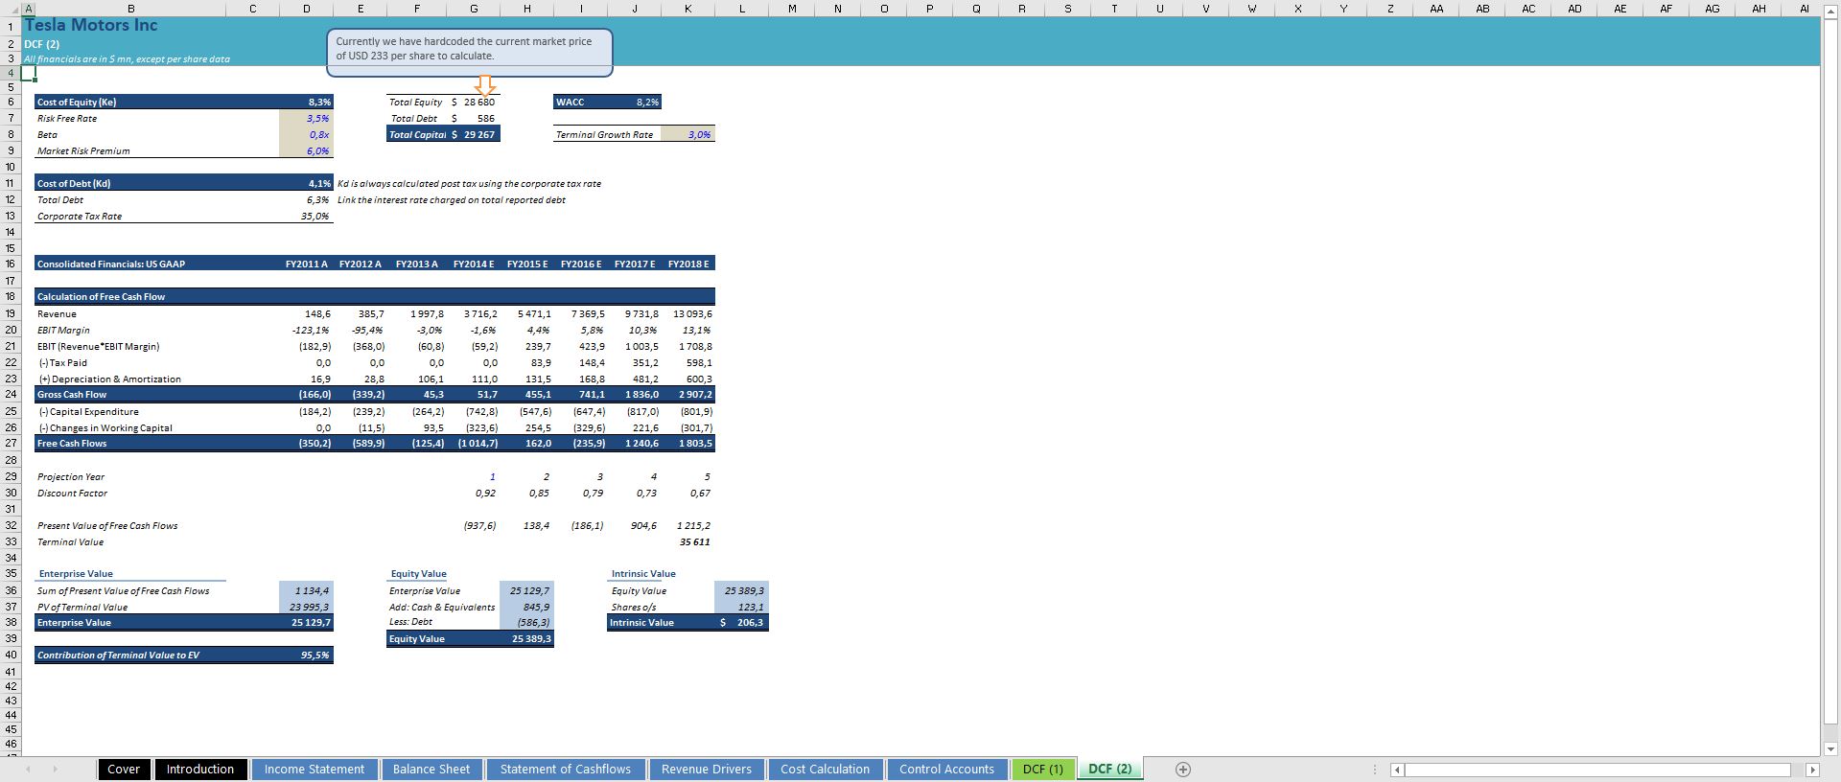This screenshot has height=782, width=1841.
Task: Click horizontal scrollbar left arrow
Action: (1397, 770)
